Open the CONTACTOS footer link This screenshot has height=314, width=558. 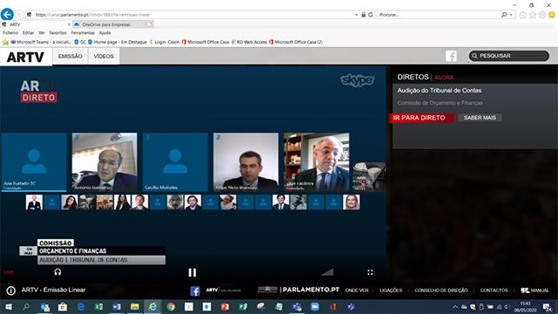point(494,290)
